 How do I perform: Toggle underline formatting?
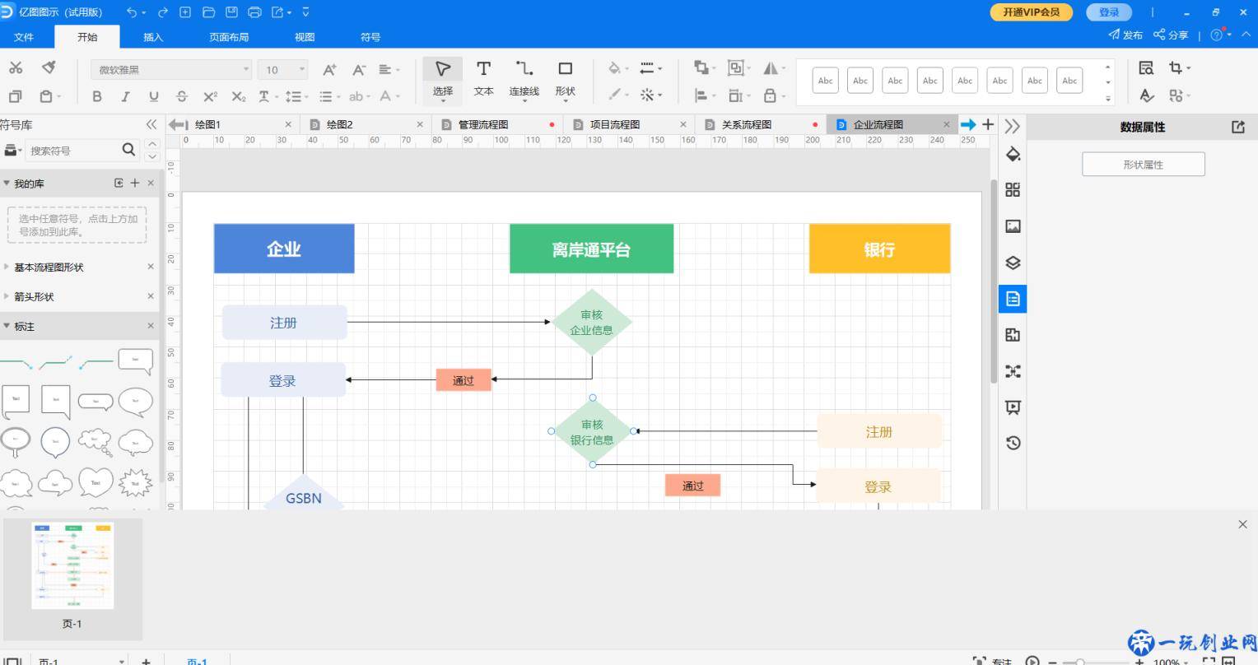point(153,96)
